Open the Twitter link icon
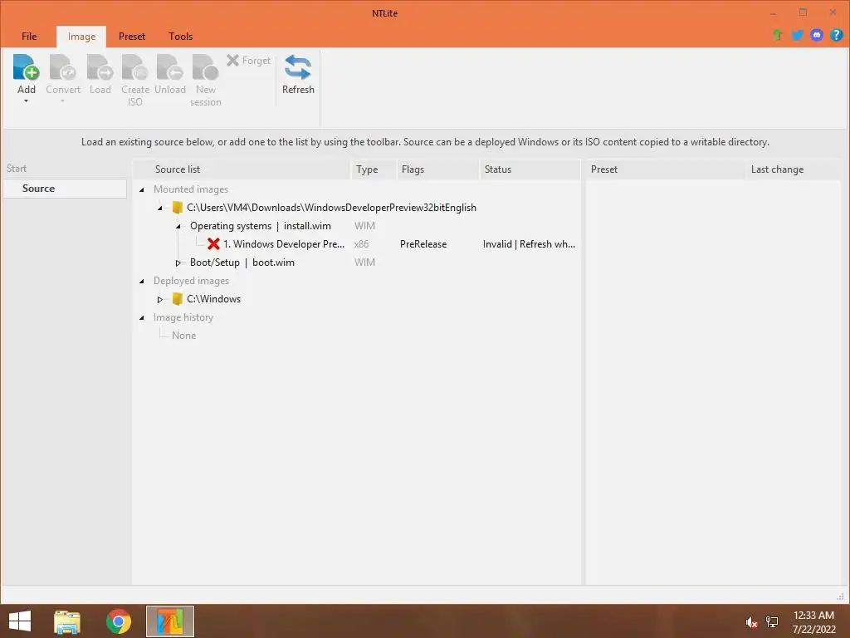 click(798, 35)
